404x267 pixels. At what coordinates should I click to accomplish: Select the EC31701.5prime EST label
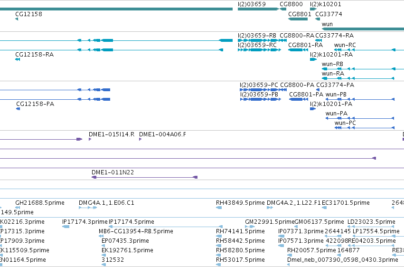coord(346,203)
